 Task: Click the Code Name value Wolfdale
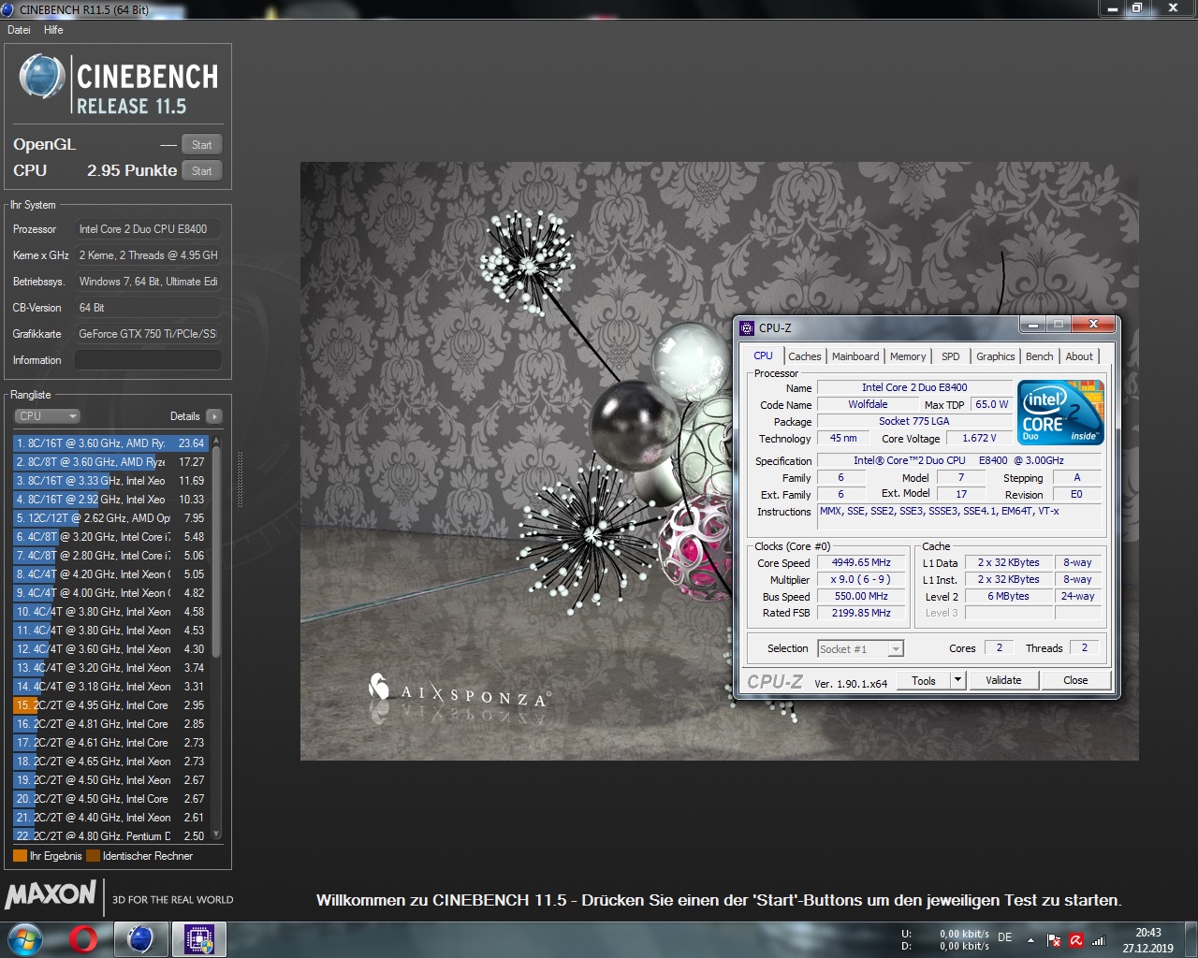(868, 404)
